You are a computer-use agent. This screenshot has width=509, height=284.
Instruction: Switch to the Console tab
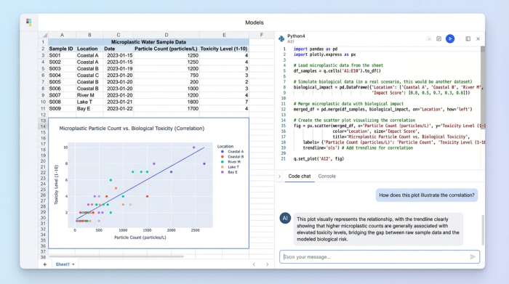327,177
